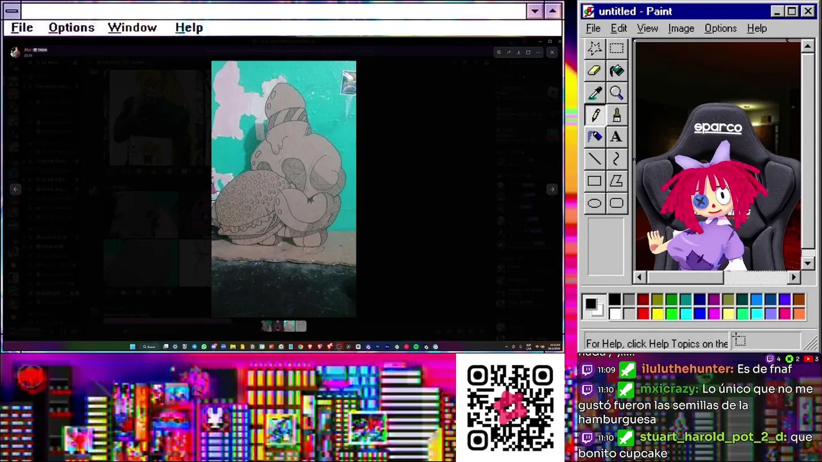
Task: Open the Windows Start button on taskbar
Action: (132, 346)
